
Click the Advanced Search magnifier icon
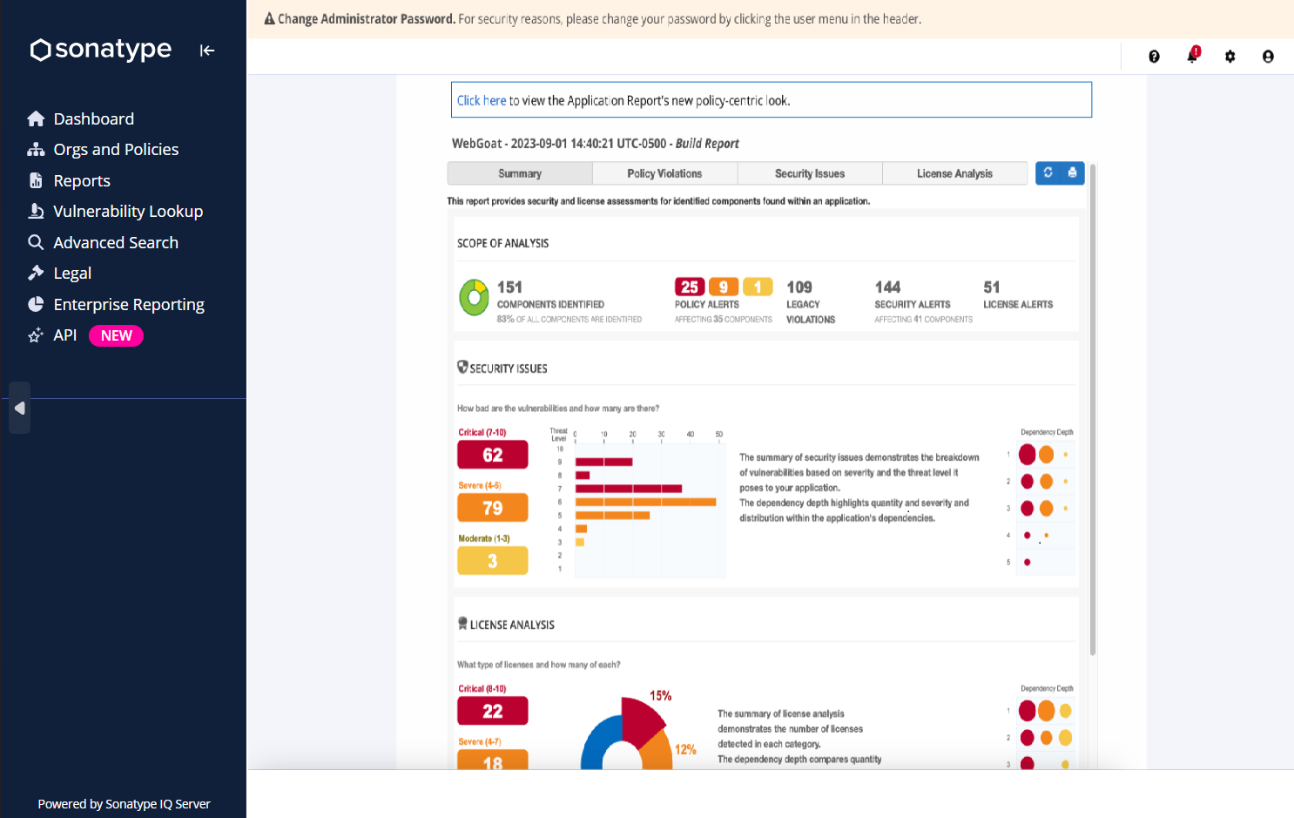point(36,242)
